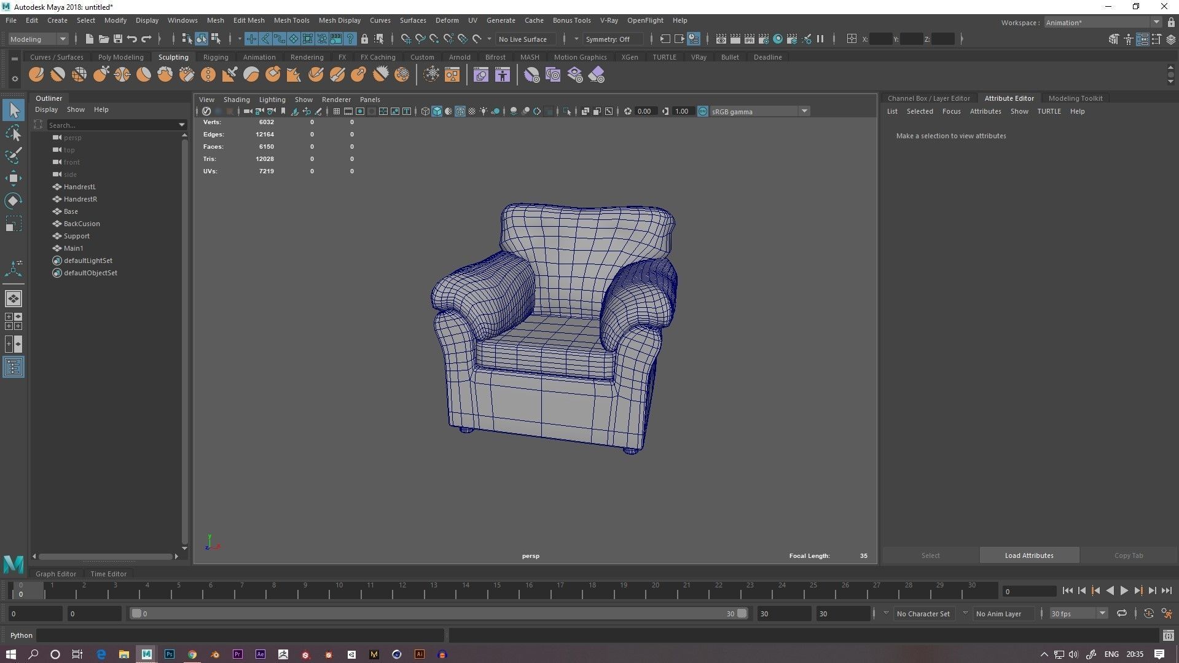Screen dimensions: 1179x663
Task: Open the Workspace Animation dropdown
Action: point(1103,23)
